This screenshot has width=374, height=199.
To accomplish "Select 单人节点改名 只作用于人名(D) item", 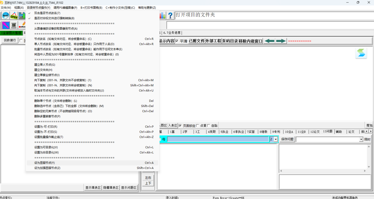I will point(93,44).
